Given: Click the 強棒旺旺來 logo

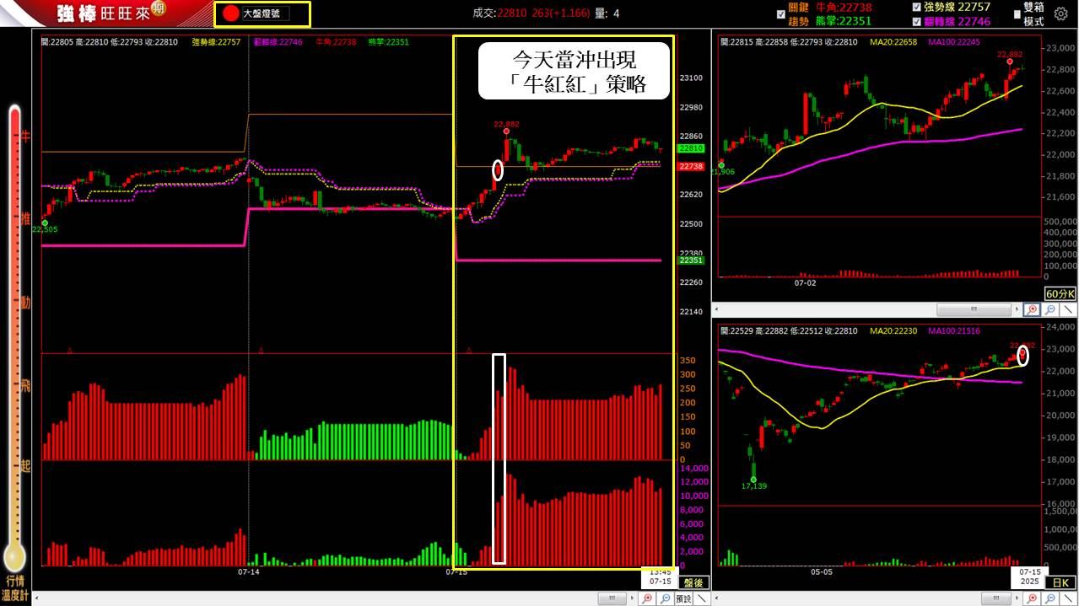Looking at the screenshot, I should (x=102, y=13).
